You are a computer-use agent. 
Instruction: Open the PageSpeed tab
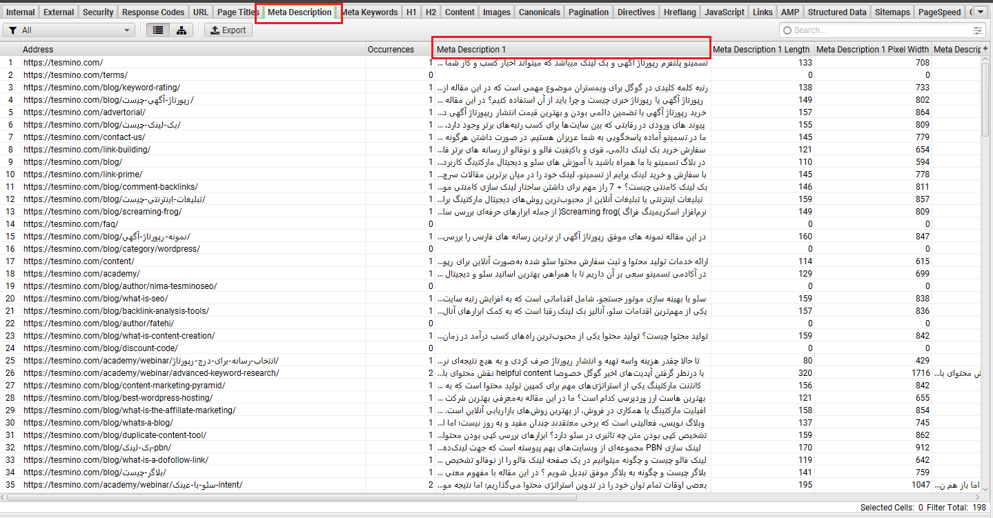pos(939,12)
